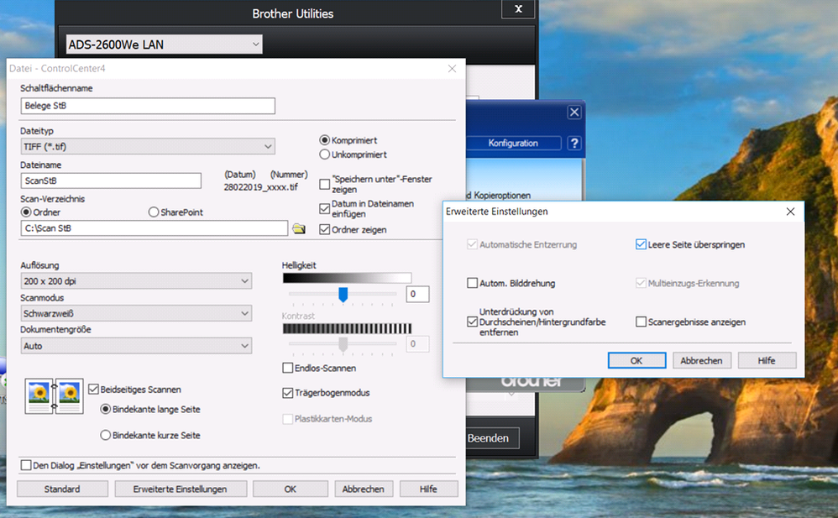Toggle Leere Seite überspringen checkbox
The image size is (838, 518).
coord(641,244)
